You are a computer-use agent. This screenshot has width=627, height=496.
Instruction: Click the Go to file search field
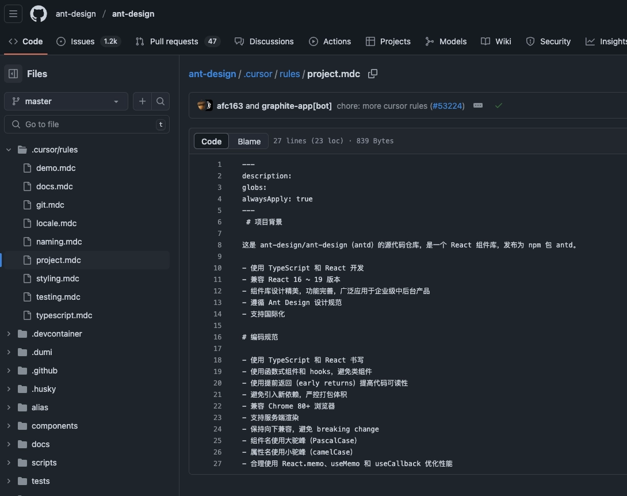pyautogui.click(x=86, y=124)
